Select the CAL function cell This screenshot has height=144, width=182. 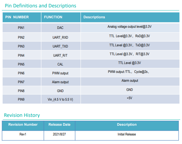coord(60,64)
